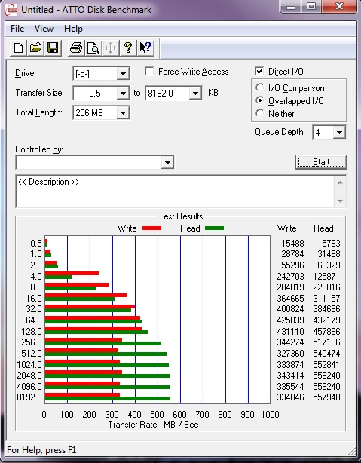361x463 pixels.
Task: Click the Description scrollbar down arrow
Action: coord(340,201)
